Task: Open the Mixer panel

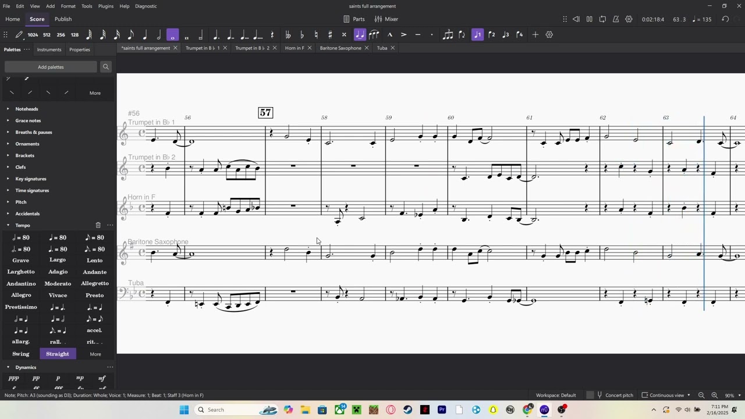Action: [x=386, y=19]
